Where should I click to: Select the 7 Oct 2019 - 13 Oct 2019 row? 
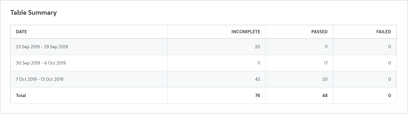pos(203,79)
